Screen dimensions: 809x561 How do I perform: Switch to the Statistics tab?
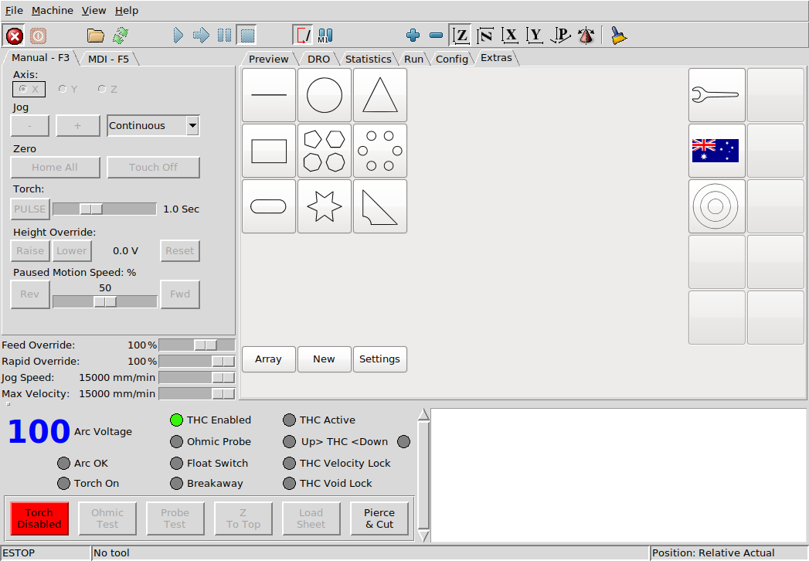tap(368, 59)
